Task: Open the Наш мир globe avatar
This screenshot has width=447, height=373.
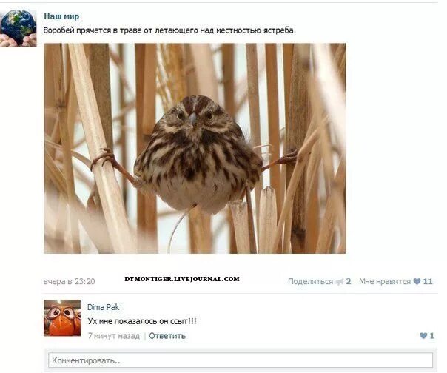Action: tap(19, 28)
